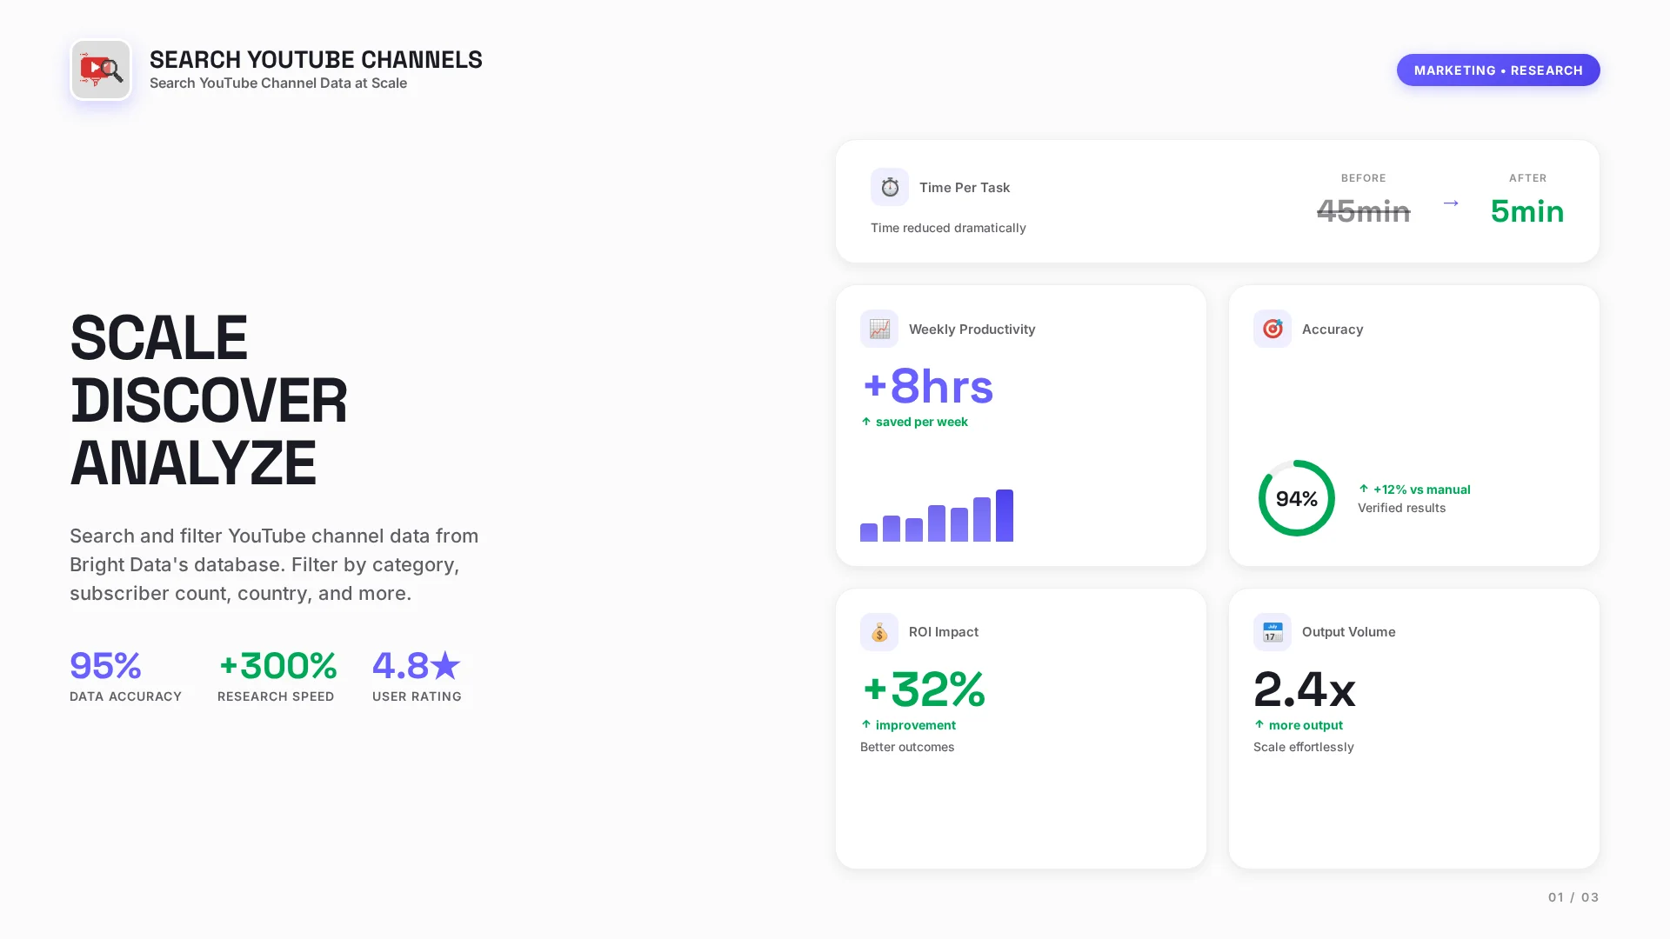Click the arrow between 45min and 5min

click(x=1450, y=203)
